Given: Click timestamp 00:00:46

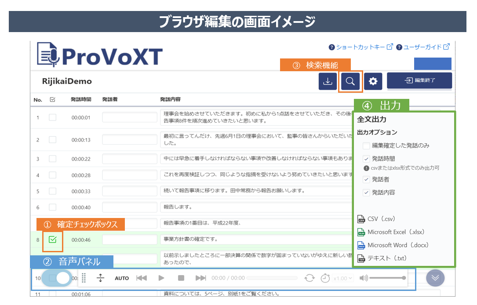Looking at the screenshot, I should click(x=81, y=240).
